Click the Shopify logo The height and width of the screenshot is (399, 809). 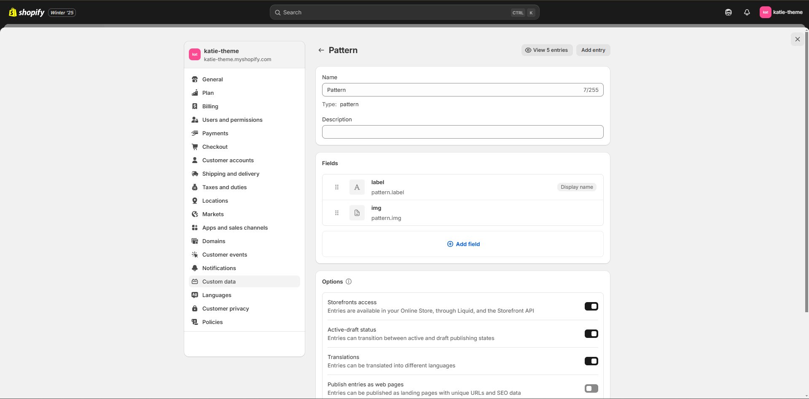[x=27, y=12]
